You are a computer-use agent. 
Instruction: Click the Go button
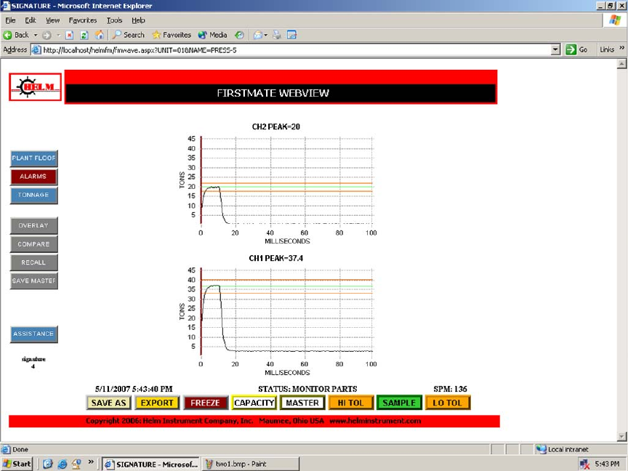click(577, 49)
